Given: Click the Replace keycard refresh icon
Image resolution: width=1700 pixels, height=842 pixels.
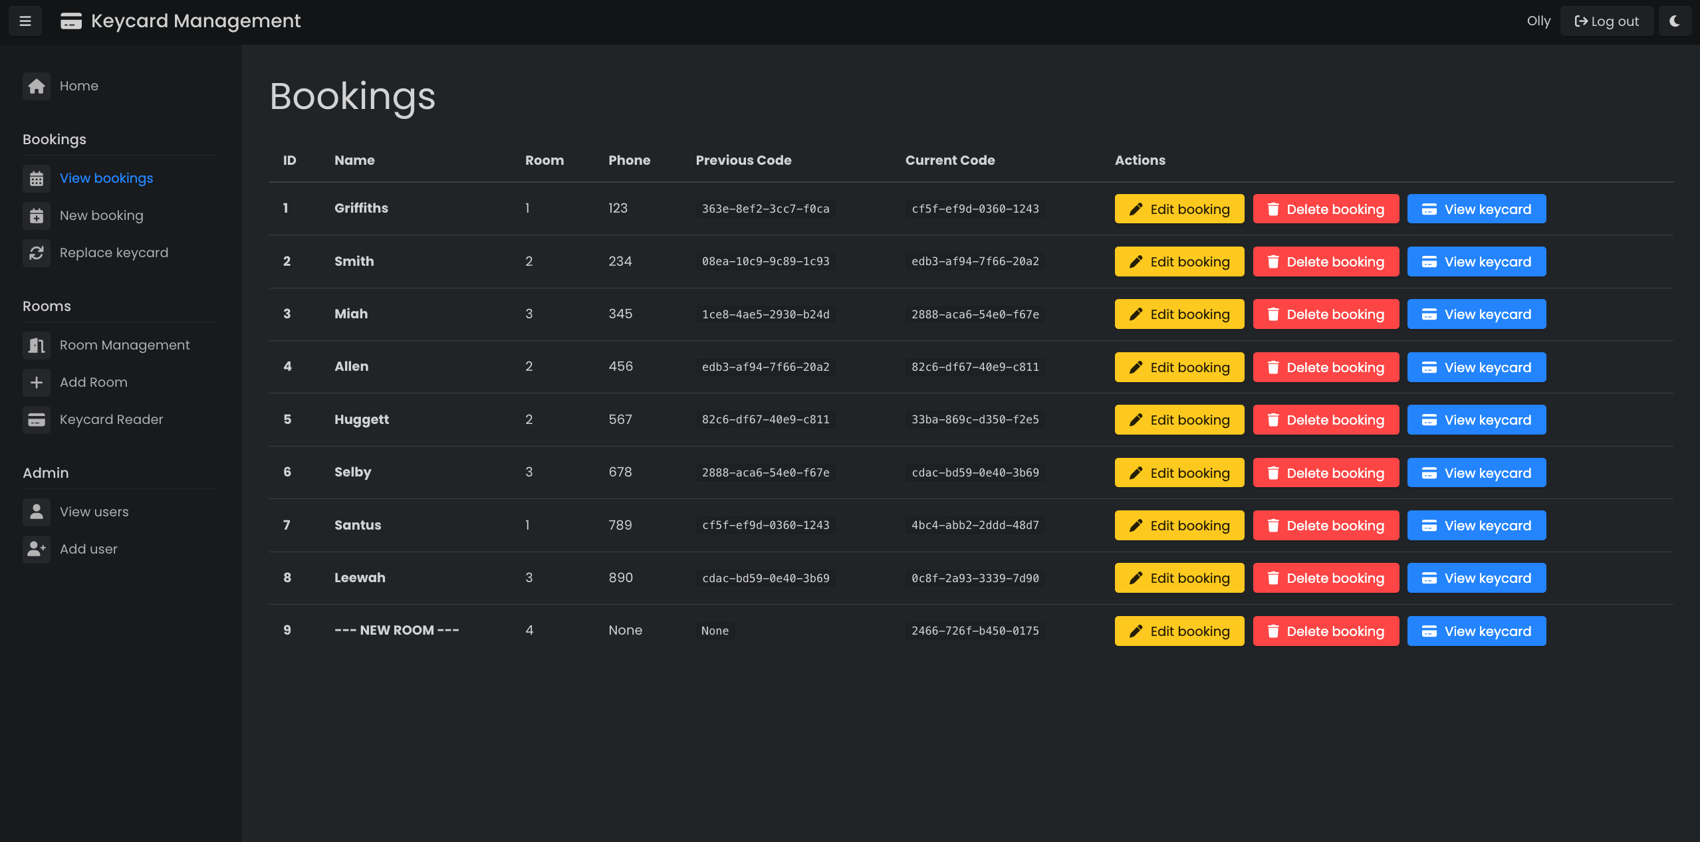Looking at the screenshot, I should point(37,253).
